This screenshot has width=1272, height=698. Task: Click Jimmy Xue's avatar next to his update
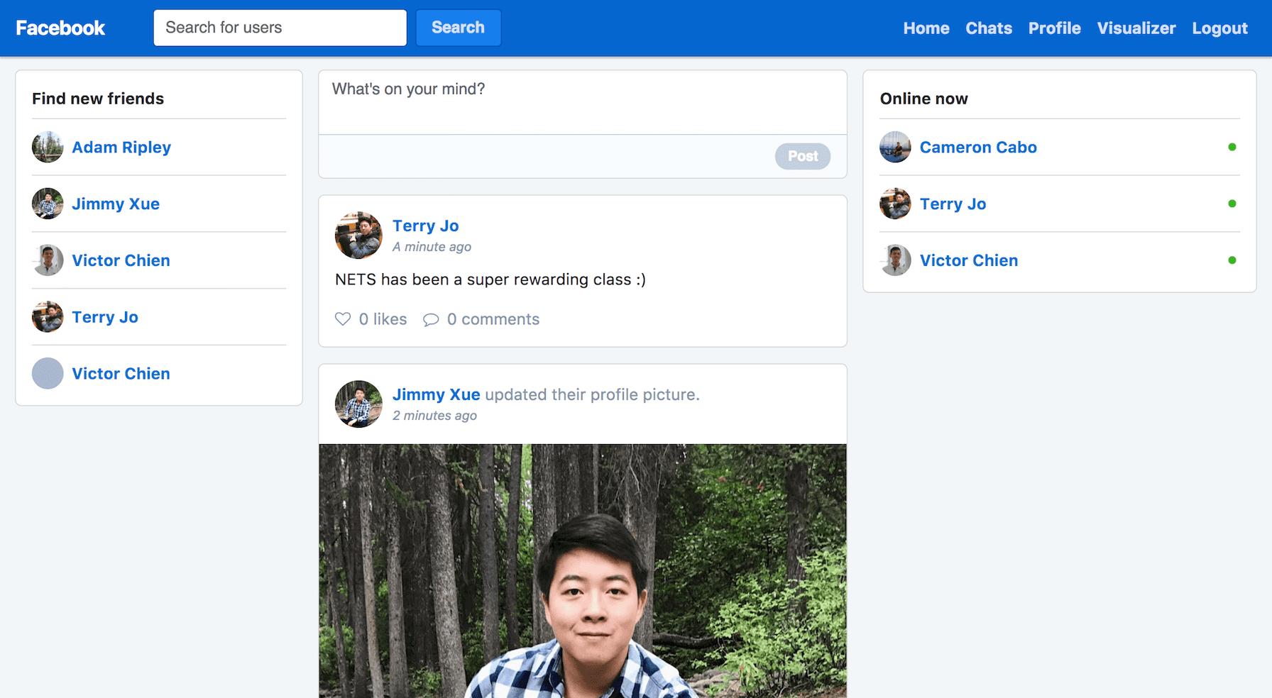358,404
